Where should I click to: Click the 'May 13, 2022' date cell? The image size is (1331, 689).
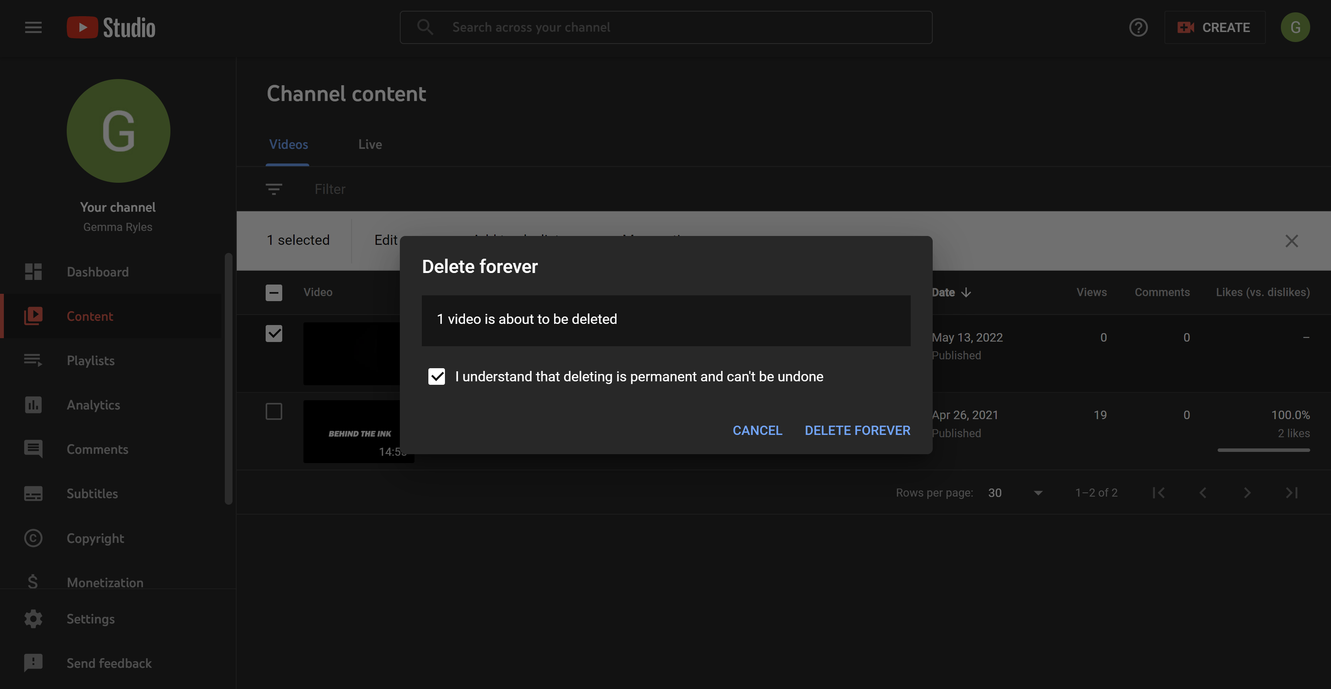pos(967,337)
